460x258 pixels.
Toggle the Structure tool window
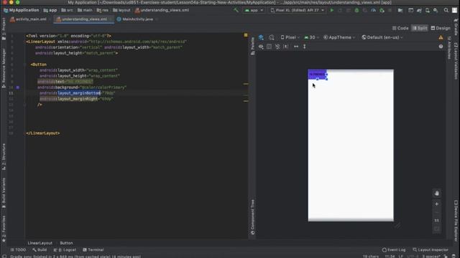(x=4, y=156)
